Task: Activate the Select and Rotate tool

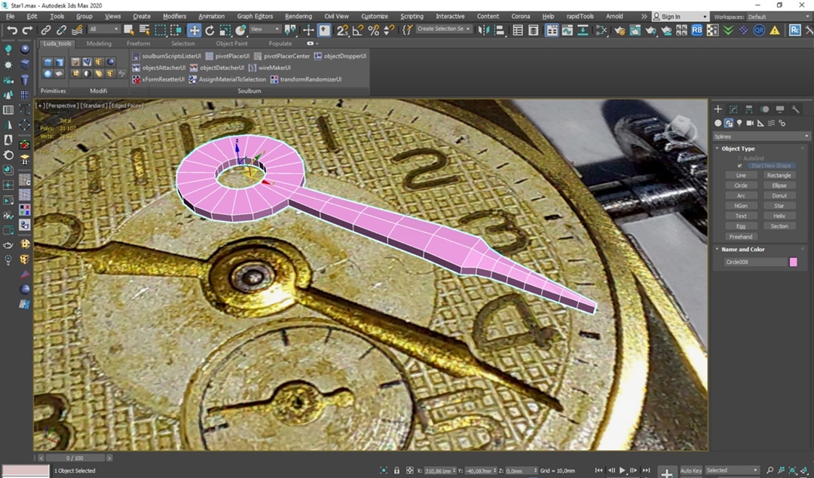Action: 210,30
